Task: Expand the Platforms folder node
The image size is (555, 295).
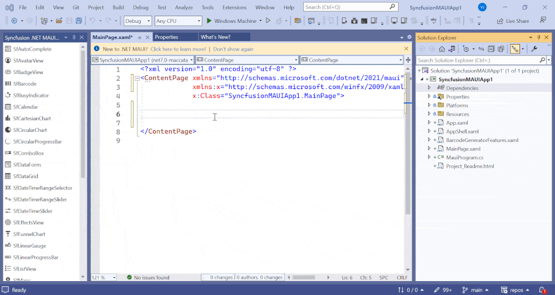Action: 429,105
